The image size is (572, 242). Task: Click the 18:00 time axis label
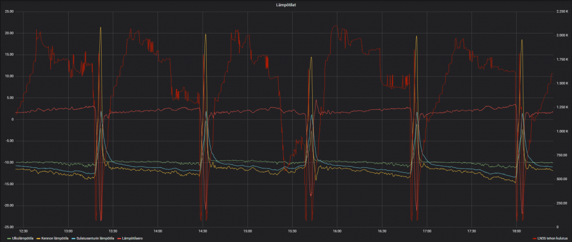click(516, 231)
